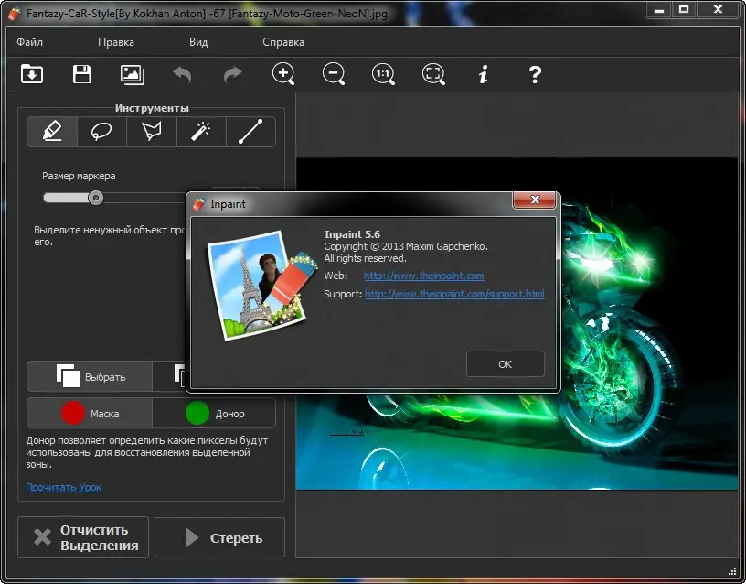Redo action arrow icon
This screenshot has width=746, height=584.
coord(232,74)
